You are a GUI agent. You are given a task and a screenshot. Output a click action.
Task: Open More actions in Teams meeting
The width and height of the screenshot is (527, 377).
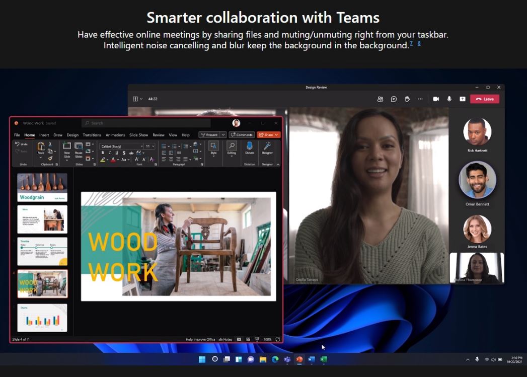420,99
